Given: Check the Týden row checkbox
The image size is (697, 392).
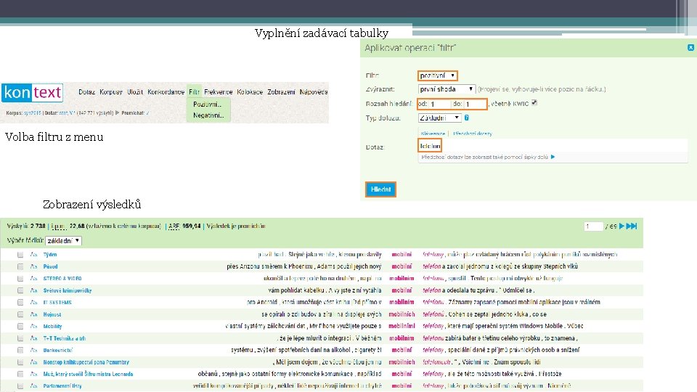Looking at the screenshot, I should [20, 255].
